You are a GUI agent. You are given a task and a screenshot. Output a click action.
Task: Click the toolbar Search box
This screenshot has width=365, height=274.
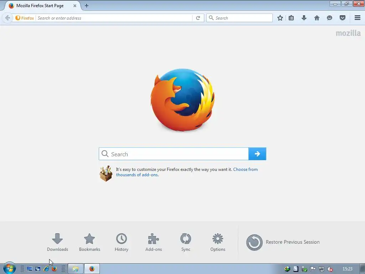[239, 18]
